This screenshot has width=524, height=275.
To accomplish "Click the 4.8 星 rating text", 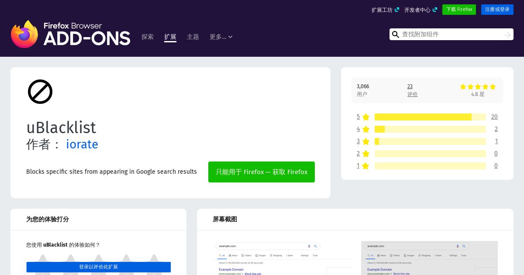I will click(478, 94).
